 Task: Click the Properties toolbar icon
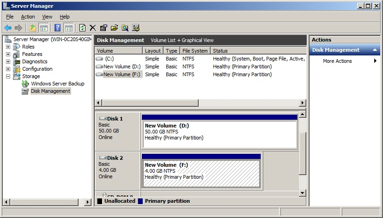[x=103, y=28]
